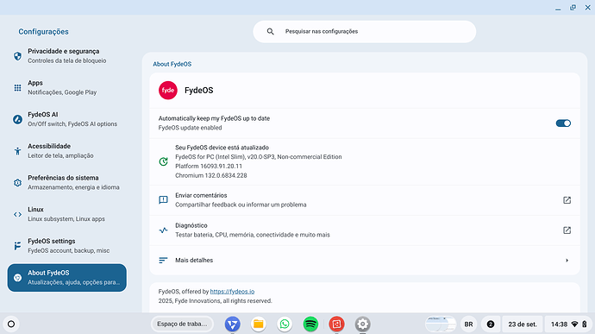Viewport: 595px width, 334px height.
Task: Click the Configurações heading
Action: (x=44, y=32)
